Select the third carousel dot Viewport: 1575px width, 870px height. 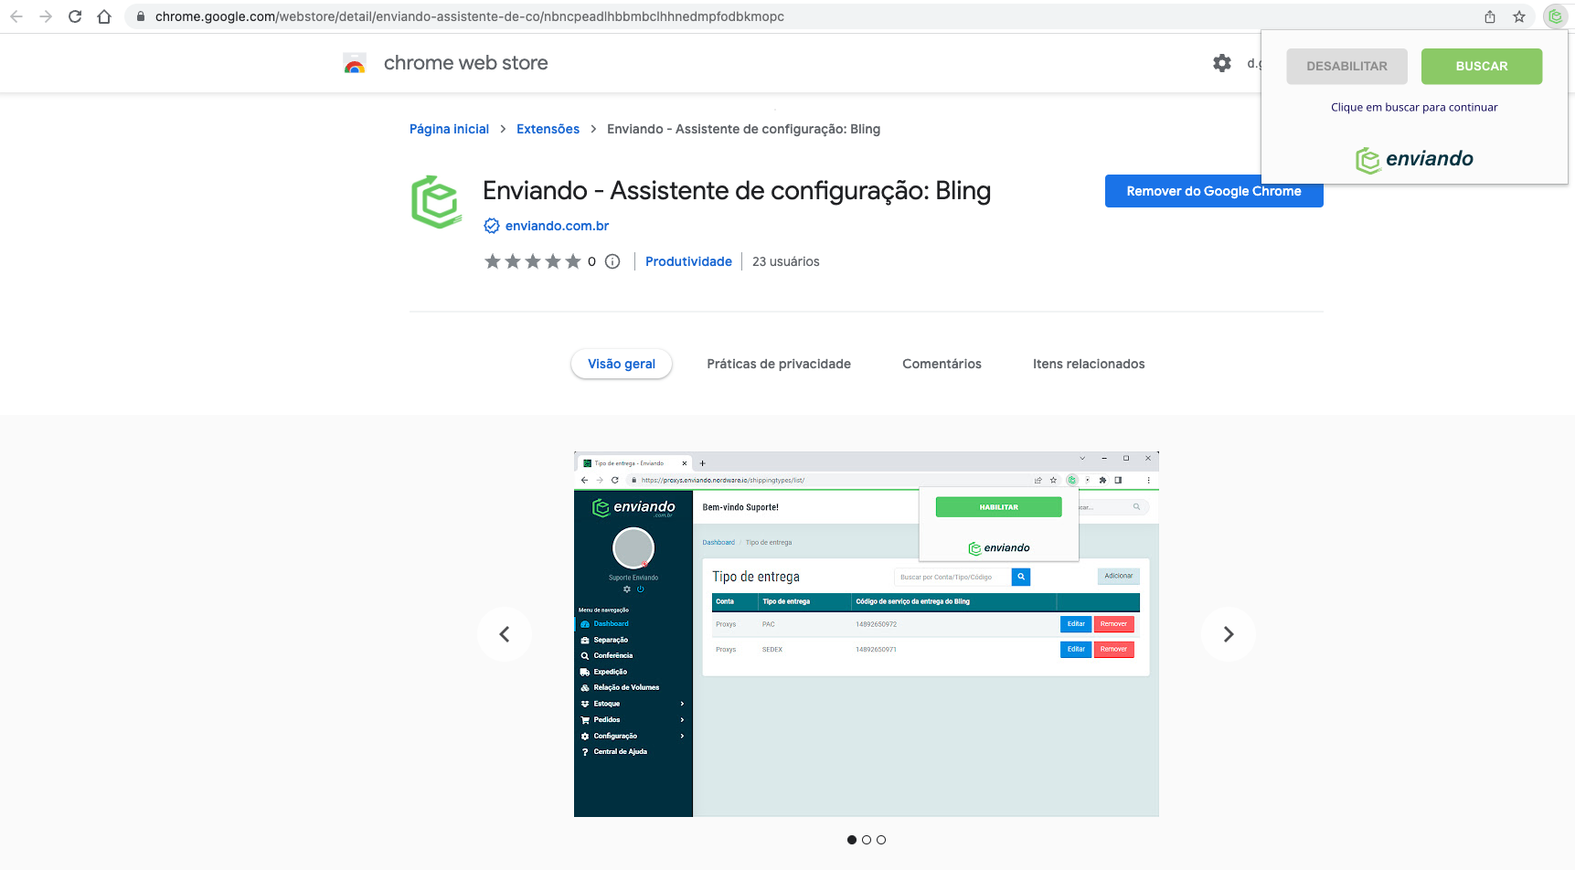click(881, 840)
